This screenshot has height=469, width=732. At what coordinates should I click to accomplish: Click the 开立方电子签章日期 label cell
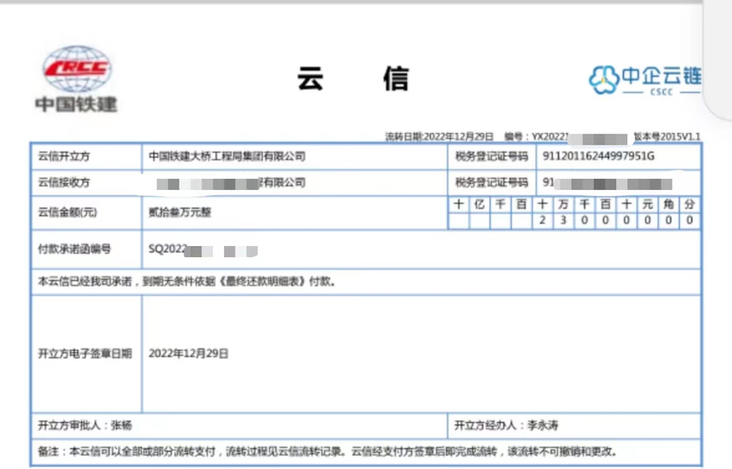point(86,353)
